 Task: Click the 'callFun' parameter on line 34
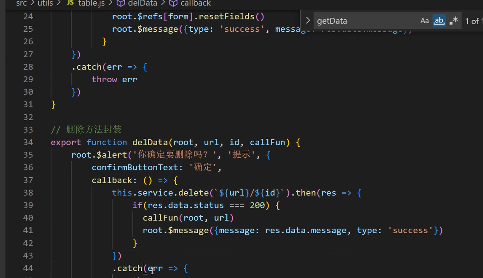pyautogui.click(x=267, y=143)
